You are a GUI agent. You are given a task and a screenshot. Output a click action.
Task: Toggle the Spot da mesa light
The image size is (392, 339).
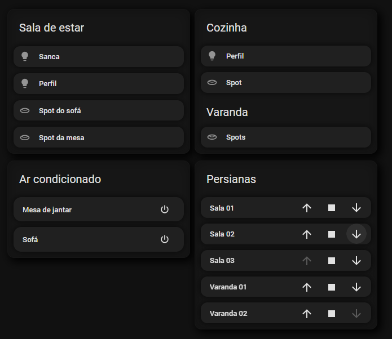point(99,137)
